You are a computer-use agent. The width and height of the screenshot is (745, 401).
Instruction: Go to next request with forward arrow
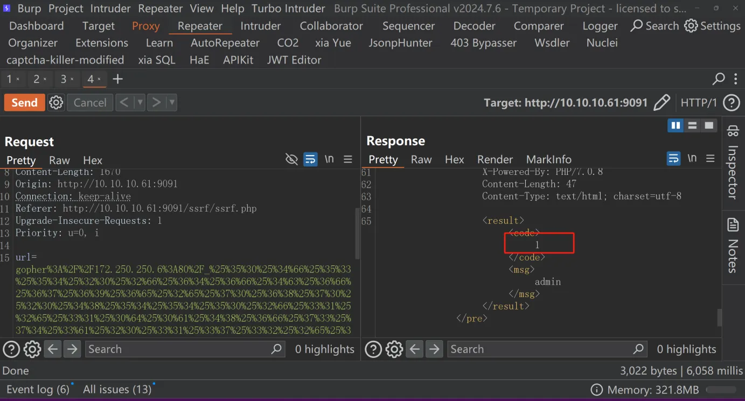click(156, 102)
